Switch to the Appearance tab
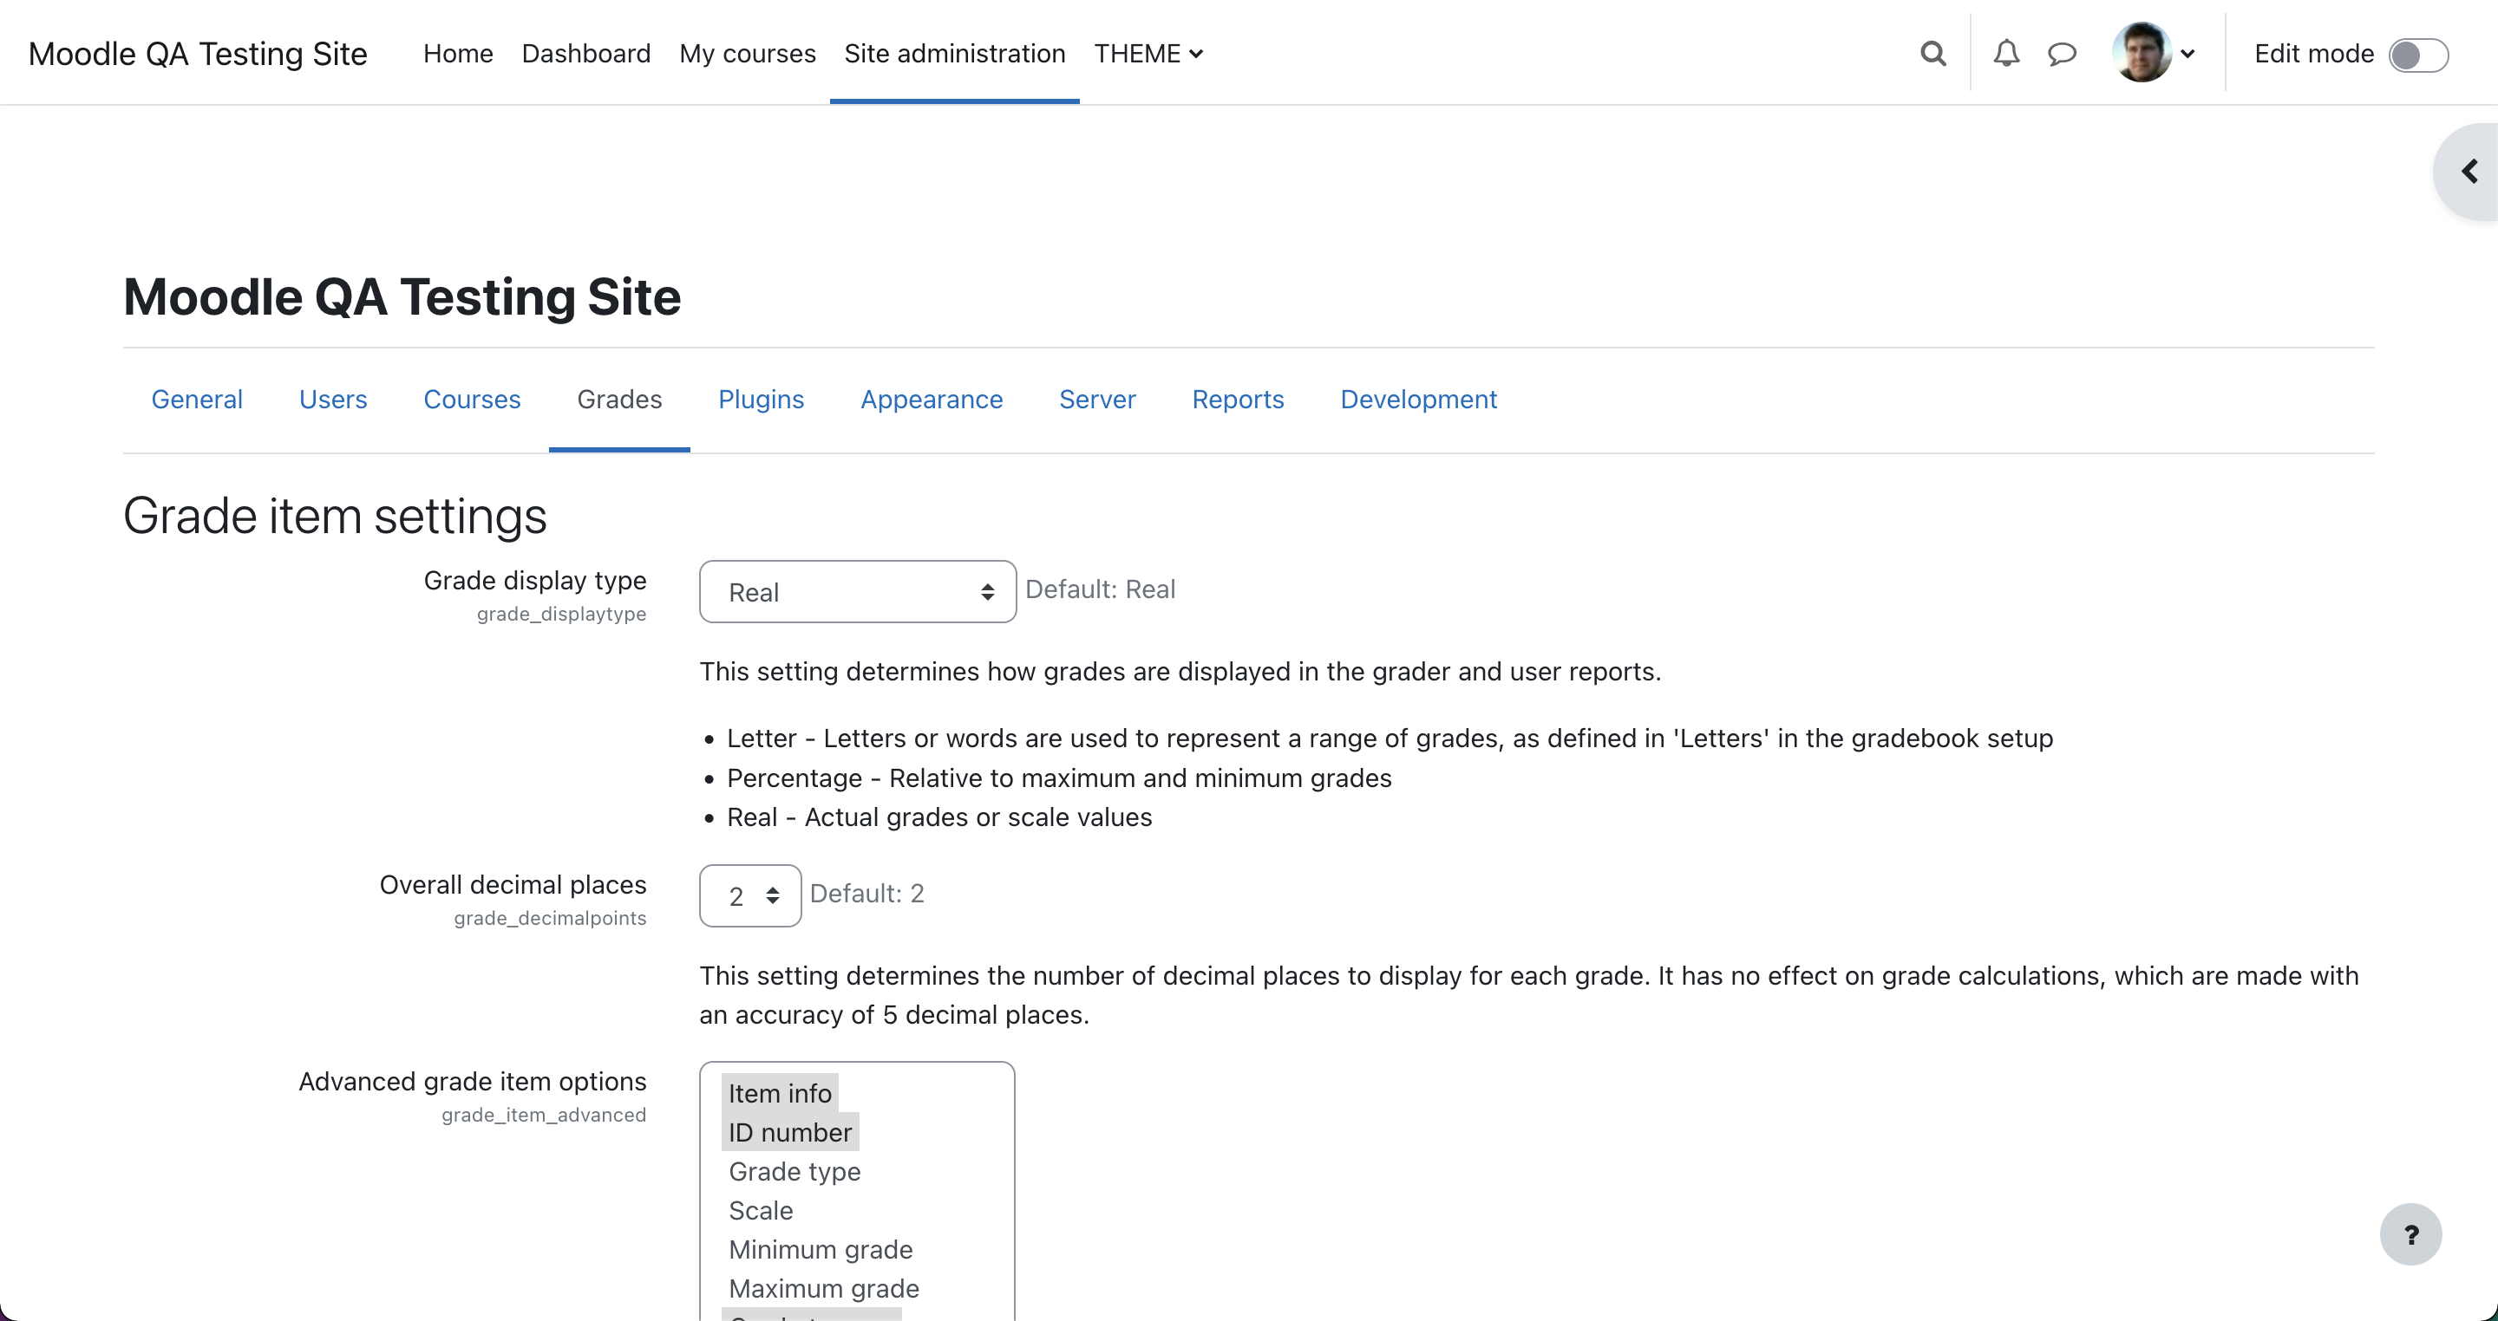 click(x=931, y=400)
